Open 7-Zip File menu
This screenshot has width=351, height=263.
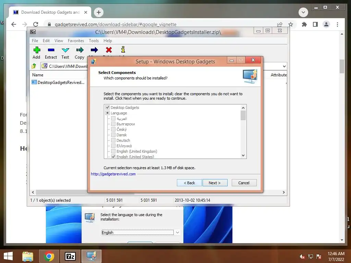[35, 41]
